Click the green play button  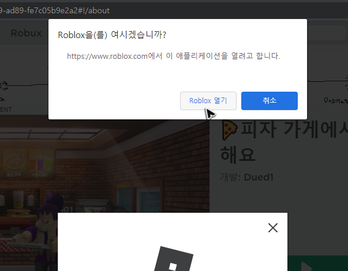pos(317,264)
